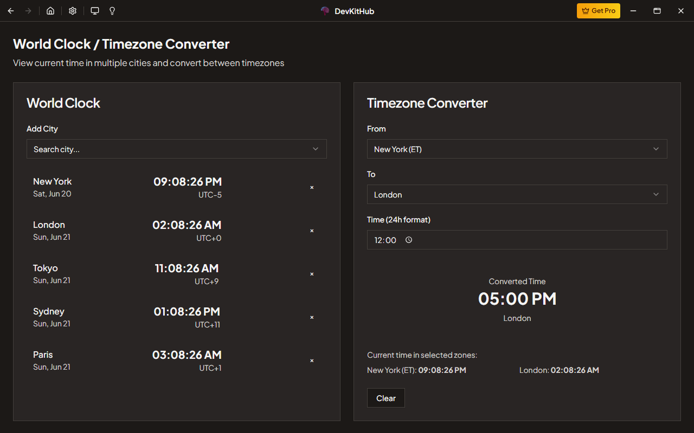Click the lightbulb tips icon
The width and height of the screenshot is (694, 433).
coord(112,11)
